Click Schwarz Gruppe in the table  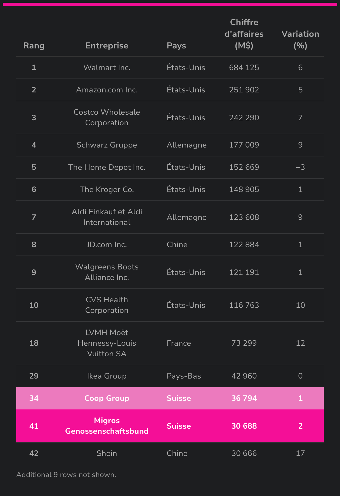[x=107, y=145]
